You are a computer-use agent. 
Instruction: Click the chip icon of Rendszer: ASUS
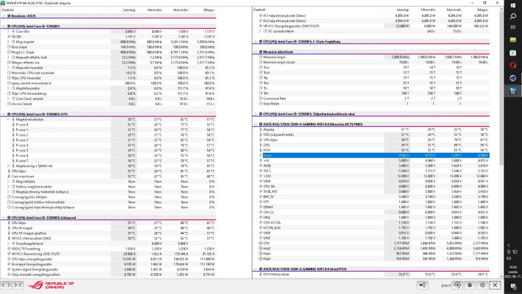[9, 16]
